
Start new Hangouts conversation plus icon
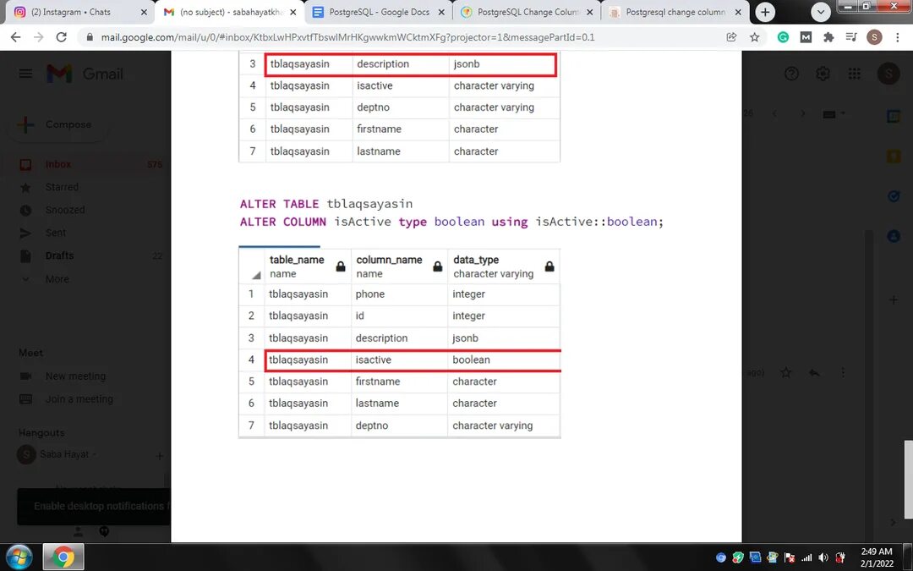point(160,456)
